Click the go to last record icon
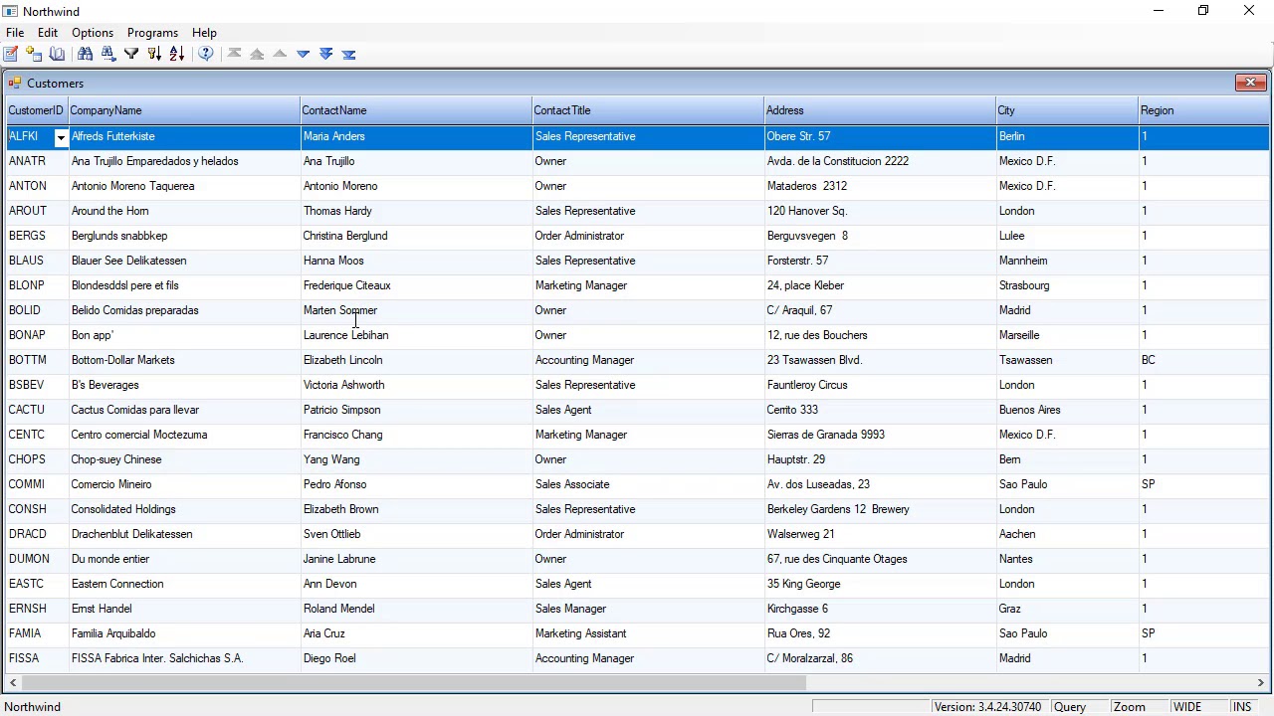Image resolution: width=1274 pixels, height=716 pixels. pyautogui.click(x=348, y=54)
